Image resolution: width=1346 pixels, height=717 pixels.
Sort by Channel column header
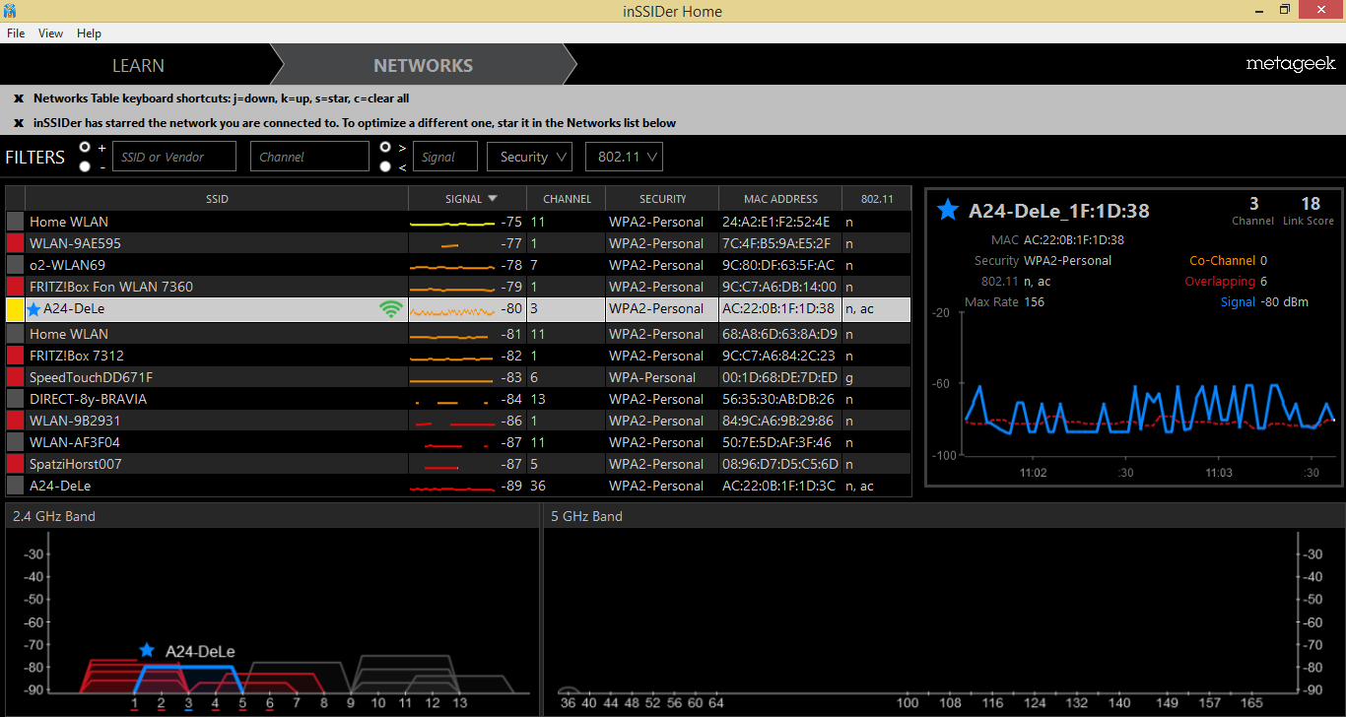(567, 199)
